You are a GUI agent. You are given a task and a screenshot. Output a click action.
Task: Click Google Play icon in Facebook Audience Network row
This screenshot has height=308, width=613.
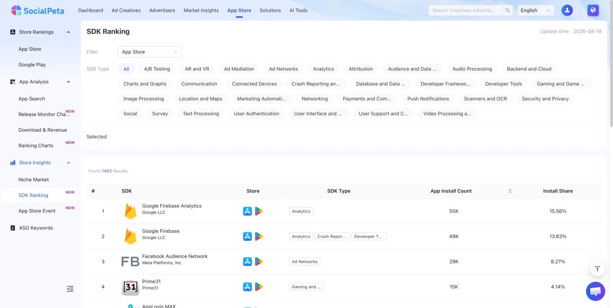click(259, 262)
